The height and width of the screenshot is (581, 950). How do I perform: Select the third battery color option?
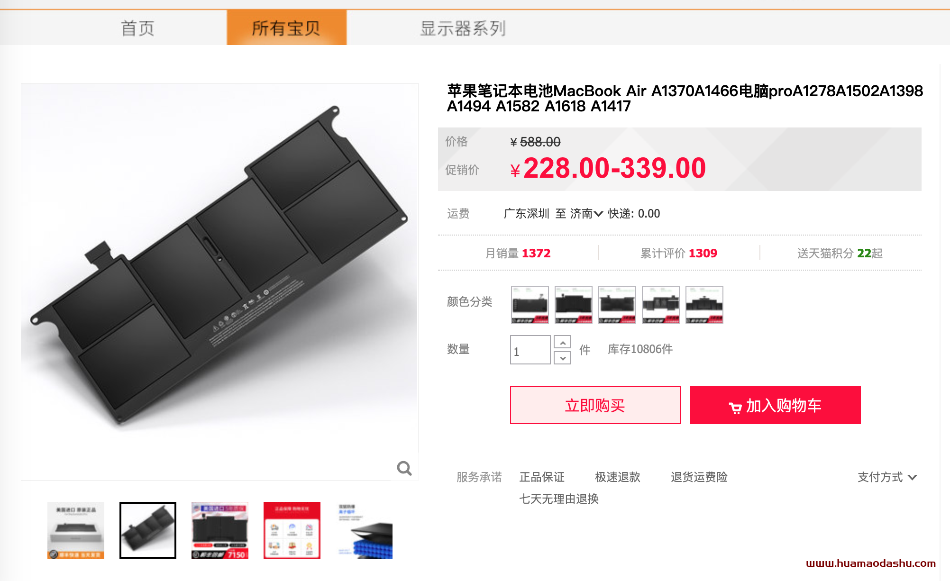click(617, 305)
